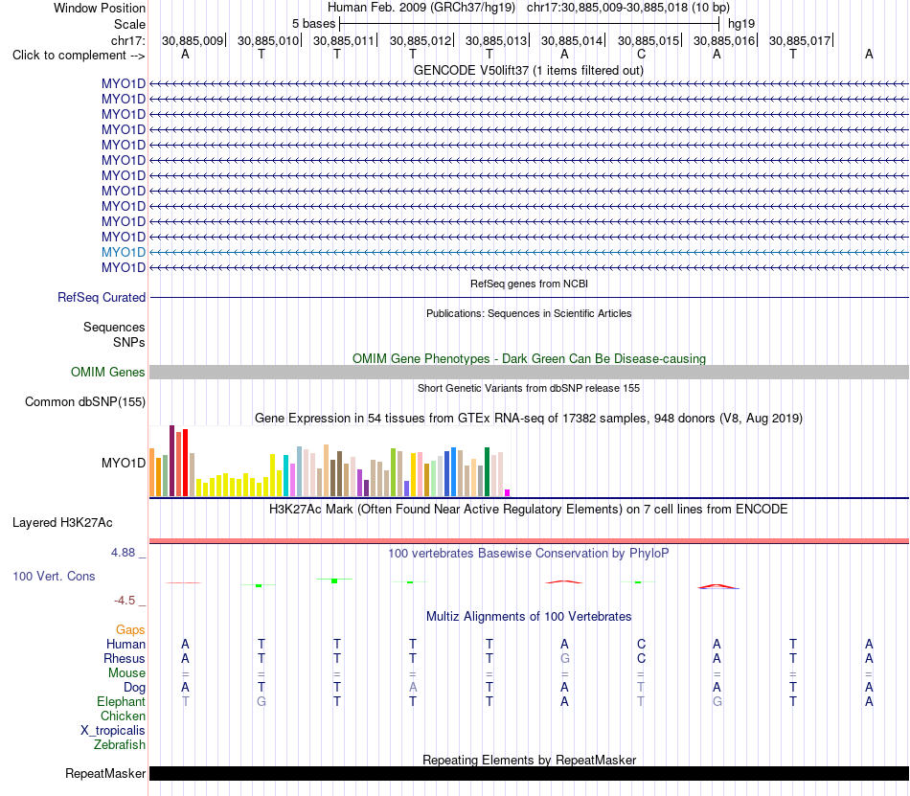The image size is (910, 796).
Task: Click the OMIM Genes side label
Action: click(x=107, y=372)
